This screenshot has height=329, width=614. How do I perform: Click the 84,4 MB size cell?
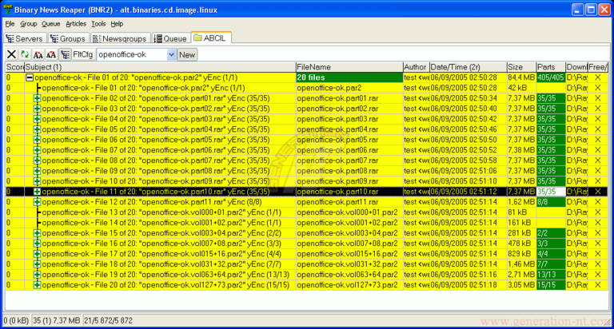point(521,77)
